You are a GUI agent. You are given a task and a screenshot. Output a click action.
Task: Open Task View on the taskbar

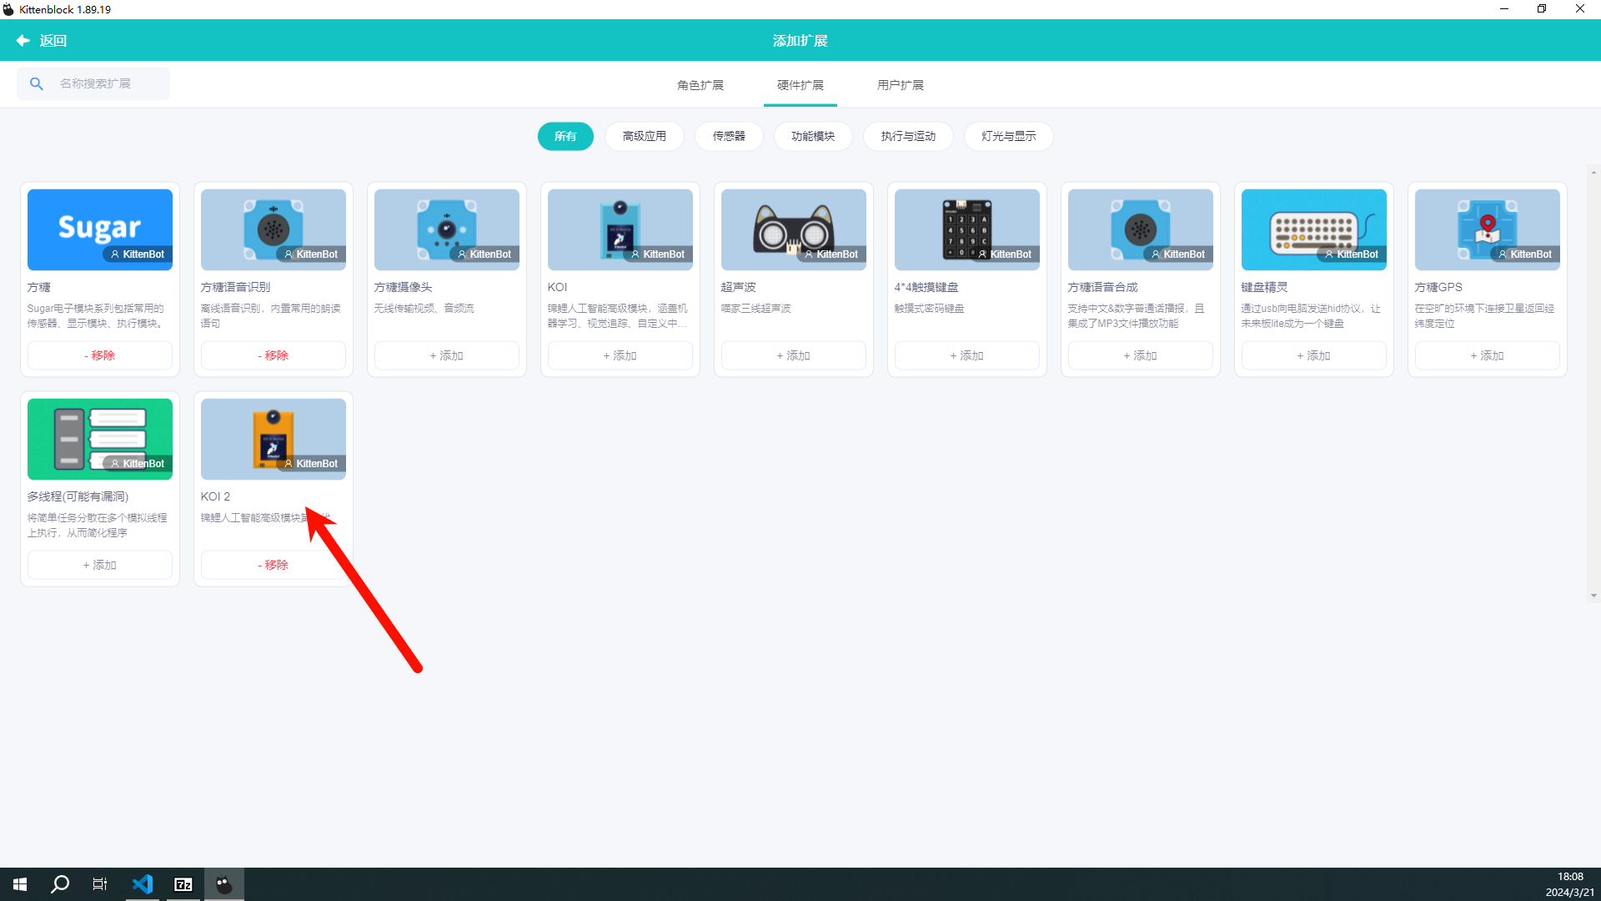[x=100, y=884]
